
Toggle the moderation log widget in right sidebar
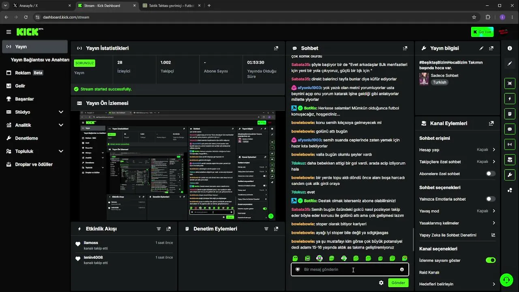click(x=510, y=114)
